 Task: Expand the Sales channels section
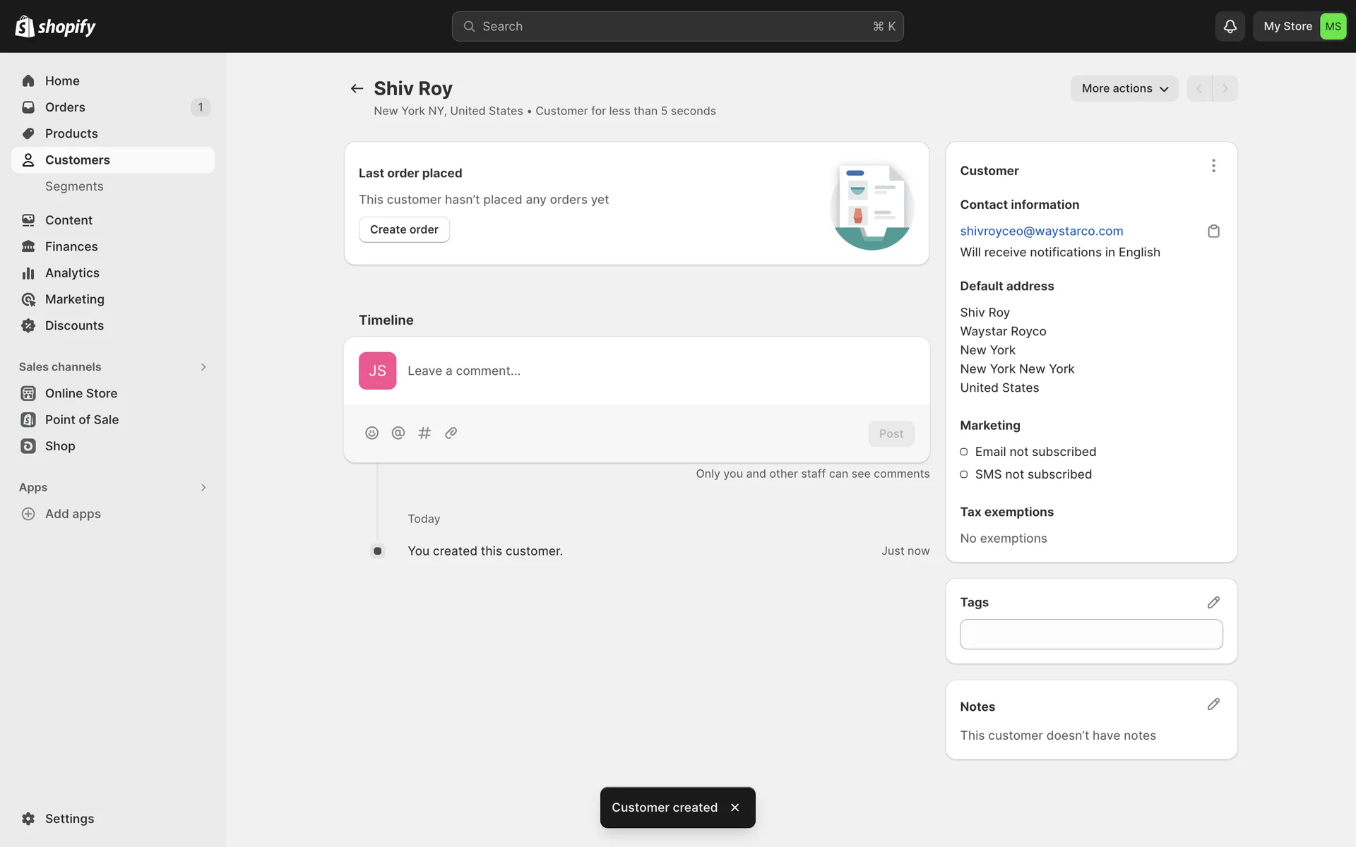point(203,367)
